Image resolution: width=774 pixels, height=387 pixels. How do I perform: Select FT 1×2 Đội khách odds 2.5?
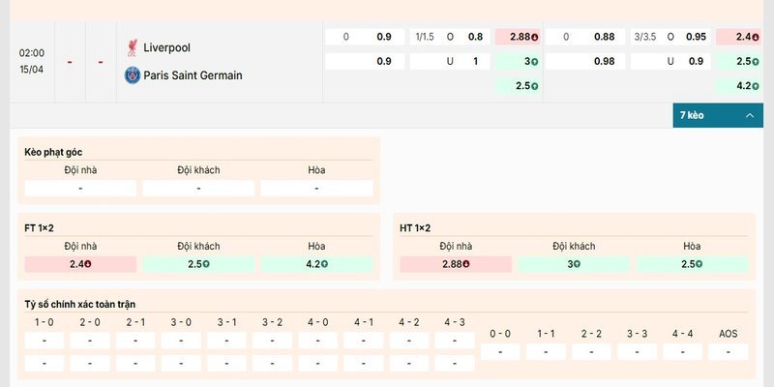[198, 264]
